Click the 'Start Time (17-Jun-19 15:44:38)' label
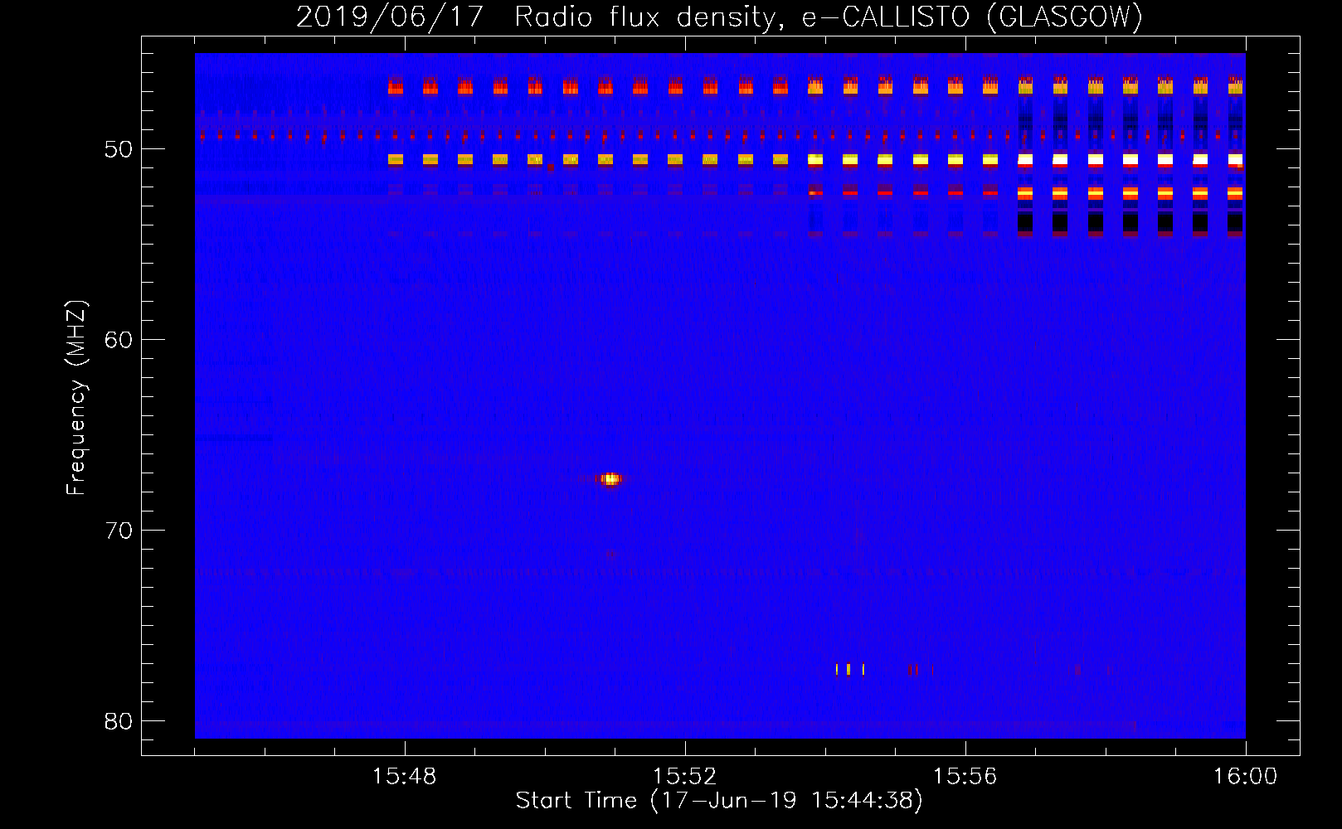 (x=719, y=801)
